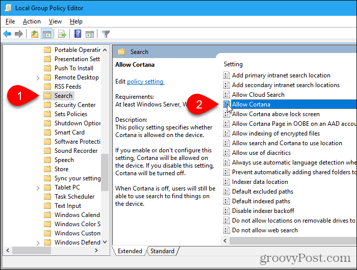The image size is (357, 270).
Task: Click the Indexer data location policy icon
Action: click(x=226, y=182)
